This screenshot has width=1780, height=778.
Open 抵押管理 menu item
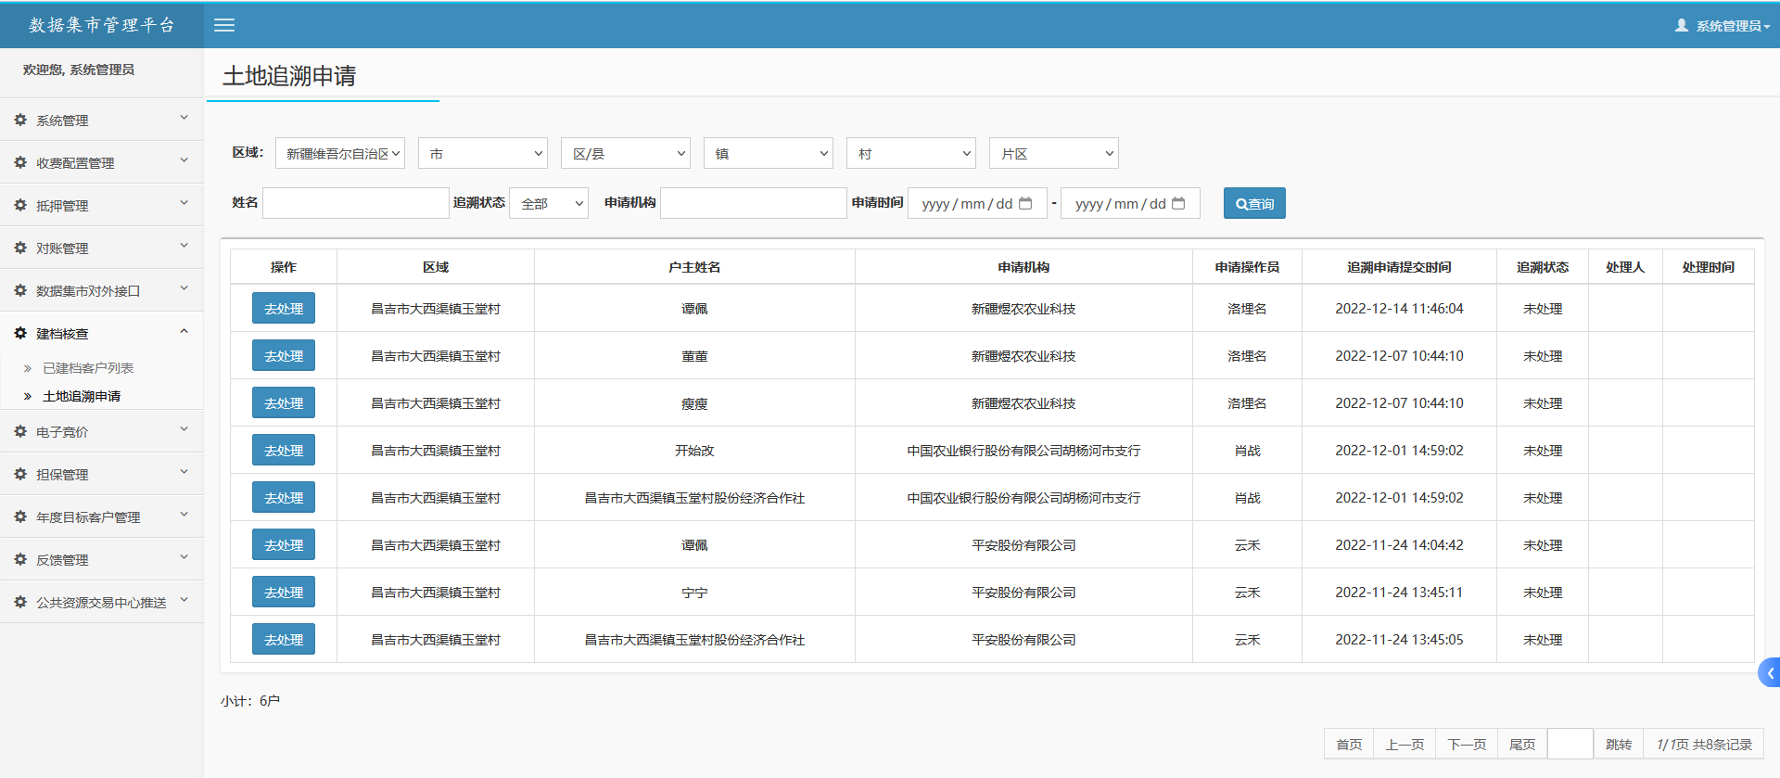coord(102,205)
